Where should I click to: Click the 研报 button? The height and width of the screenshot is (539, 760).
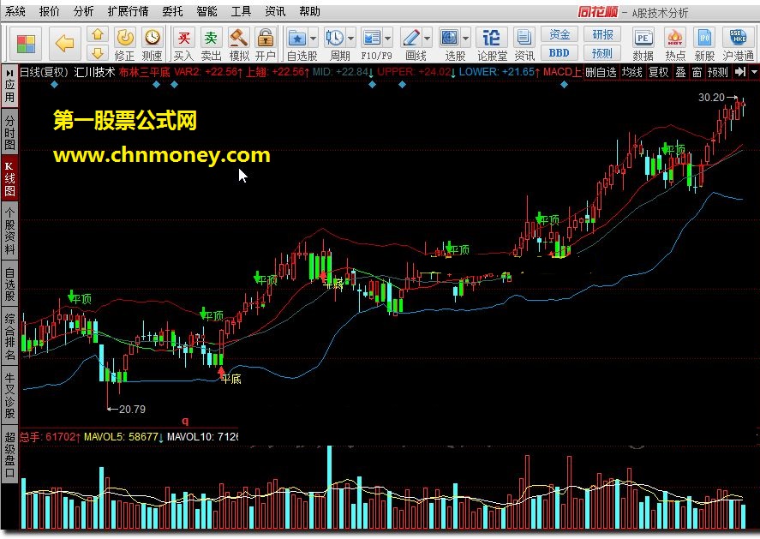coord(602,34)
